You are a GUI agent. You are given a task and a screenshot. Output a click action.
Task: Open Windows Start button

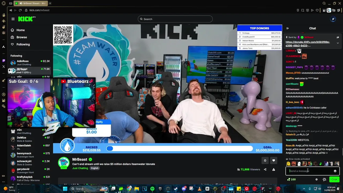pyautogui.click(x=65, y=189)
